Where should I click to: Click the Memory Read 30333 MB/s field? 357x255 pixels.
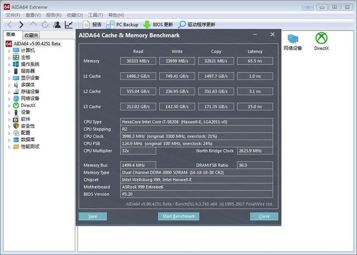click(x=138, y=61)
